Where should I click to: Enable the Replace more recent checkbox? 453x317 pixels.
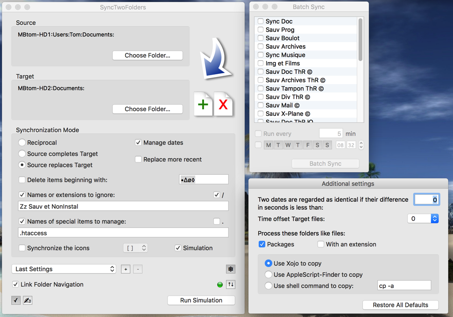[x=138, y=159]
